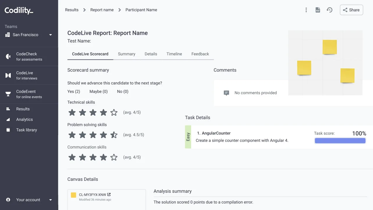The height and width of the screenshot is (210, 373).
Task: Open CodeLive for interviews sidebar icon
Action: pyautogui.click(x=8, y=76)
